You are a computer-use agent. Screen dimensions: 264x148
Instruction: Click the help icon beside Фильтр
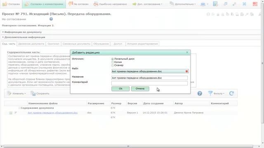pos(200,93)
